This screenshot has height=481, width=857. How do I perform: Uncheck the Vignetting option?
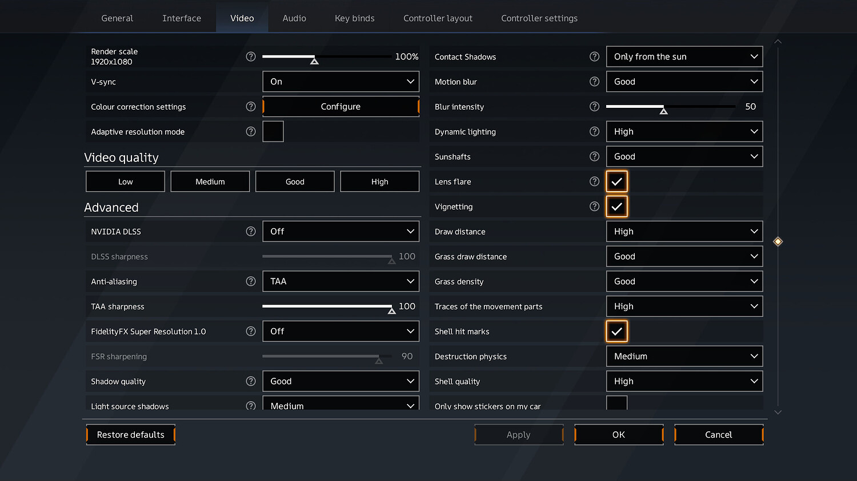click(616, 206)
